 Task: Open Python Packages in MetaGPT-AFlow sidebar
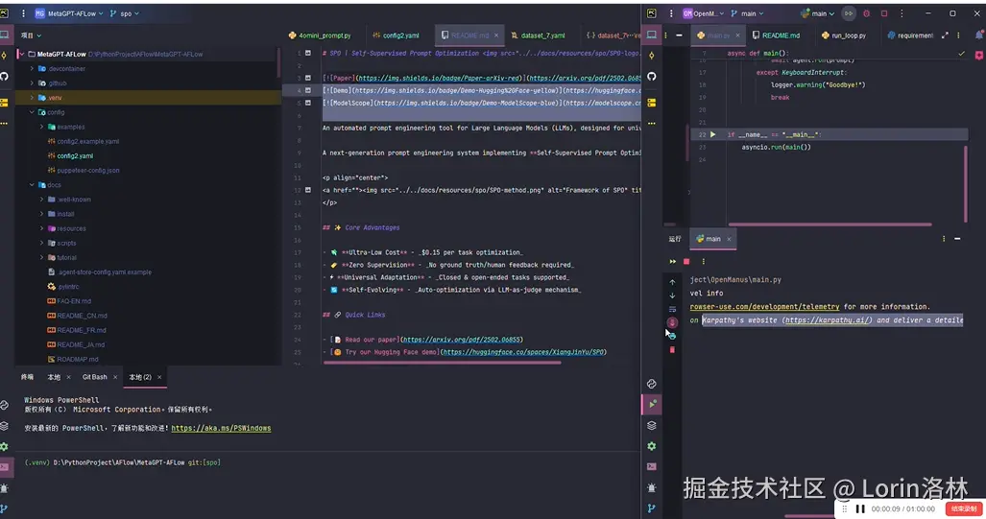(5, 425)
